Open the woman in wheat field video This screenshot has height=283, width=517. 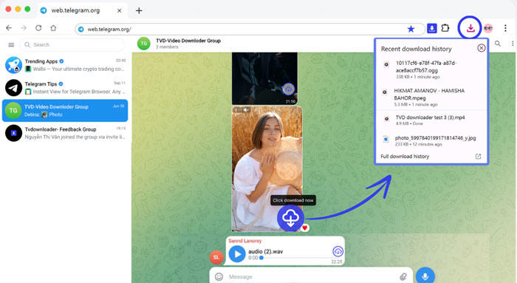pos(267,168)
